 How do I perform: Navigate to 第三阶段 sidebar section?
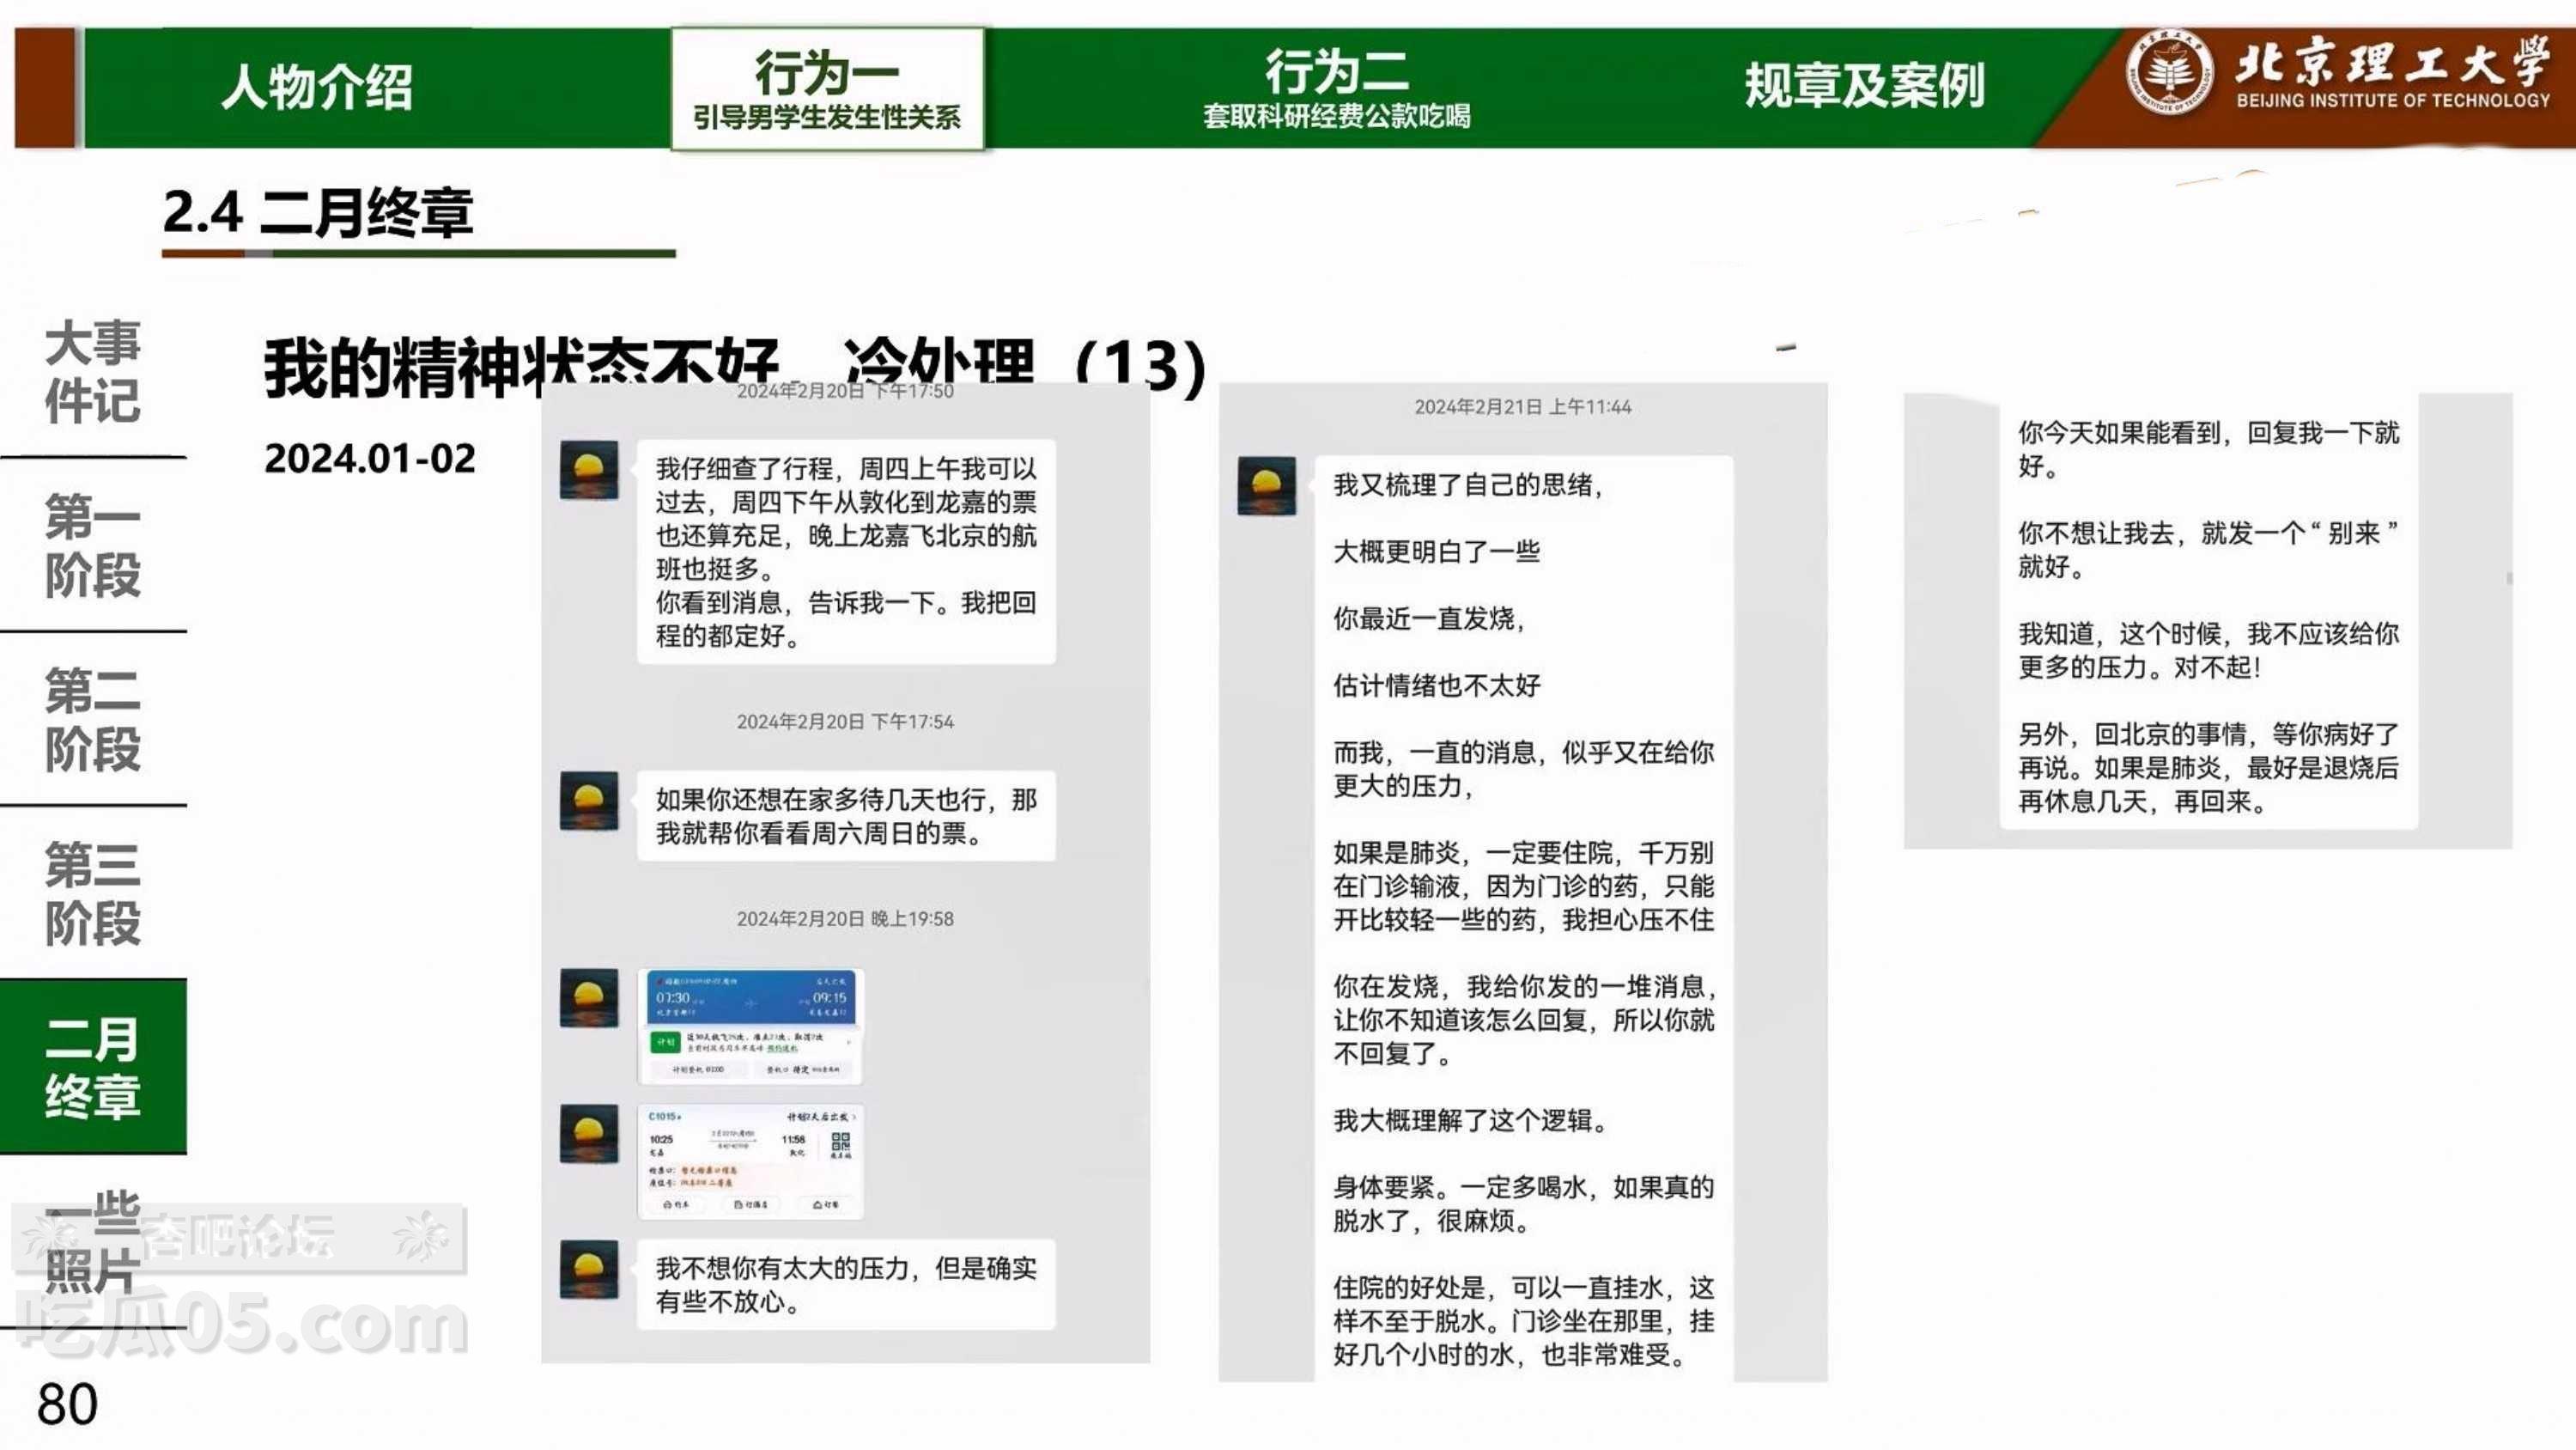[92, 893]
